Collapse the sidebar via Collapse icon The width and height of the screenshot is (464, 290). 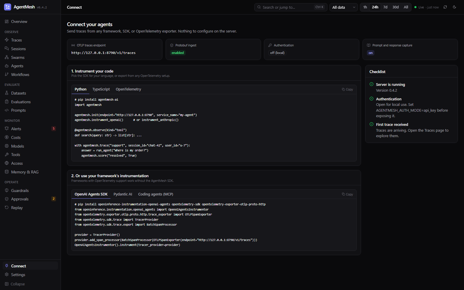pos(7,284)
